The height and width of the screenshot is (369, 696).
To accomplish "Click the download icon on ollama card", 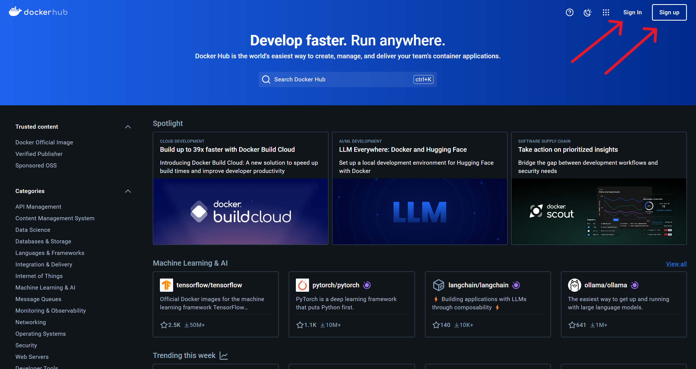I will pos(593,325).
